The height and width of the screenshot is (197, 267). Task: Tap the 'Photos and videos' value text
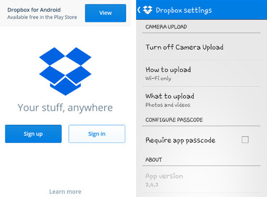168,105
